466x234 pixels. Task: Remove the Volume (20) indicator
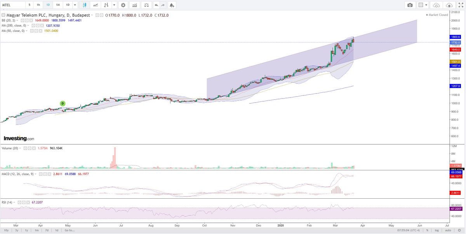coord(34,148)
